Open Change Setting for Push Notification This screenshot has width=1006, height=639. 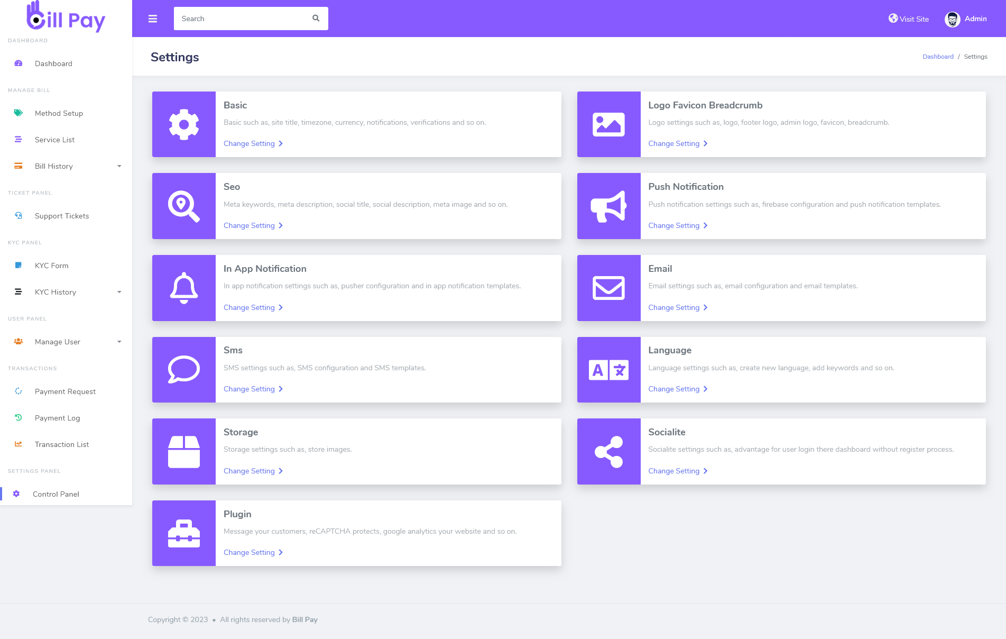[678, 225]
